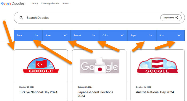Open the Austria flag doodle image
The width and height of the screenshot is (187, 101).
[158, 65]
